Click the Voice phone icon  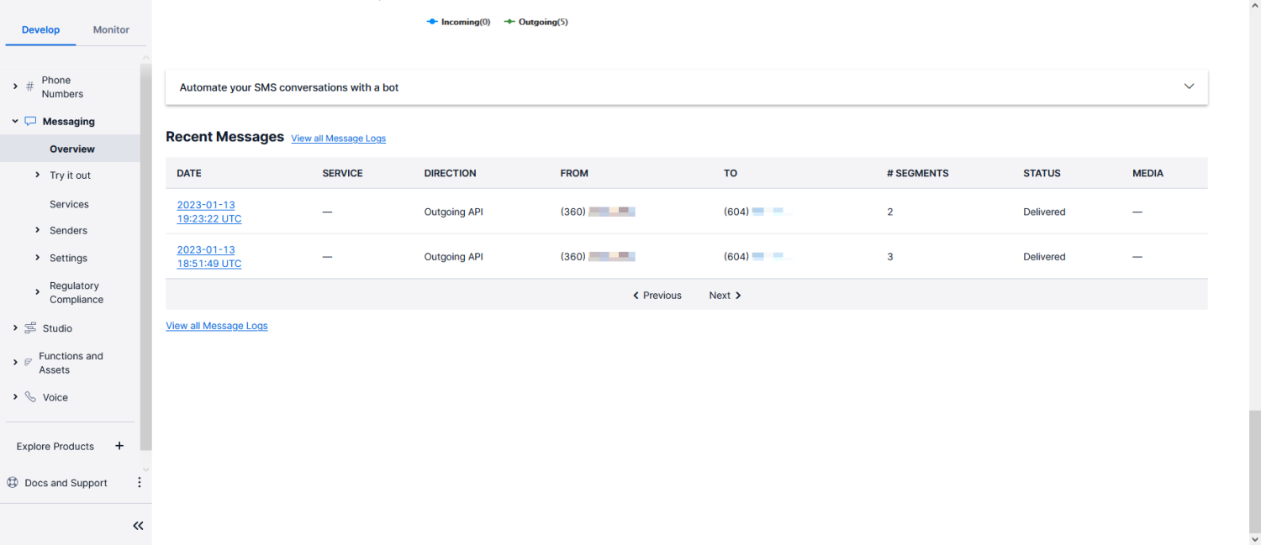[x=30, y=397]
